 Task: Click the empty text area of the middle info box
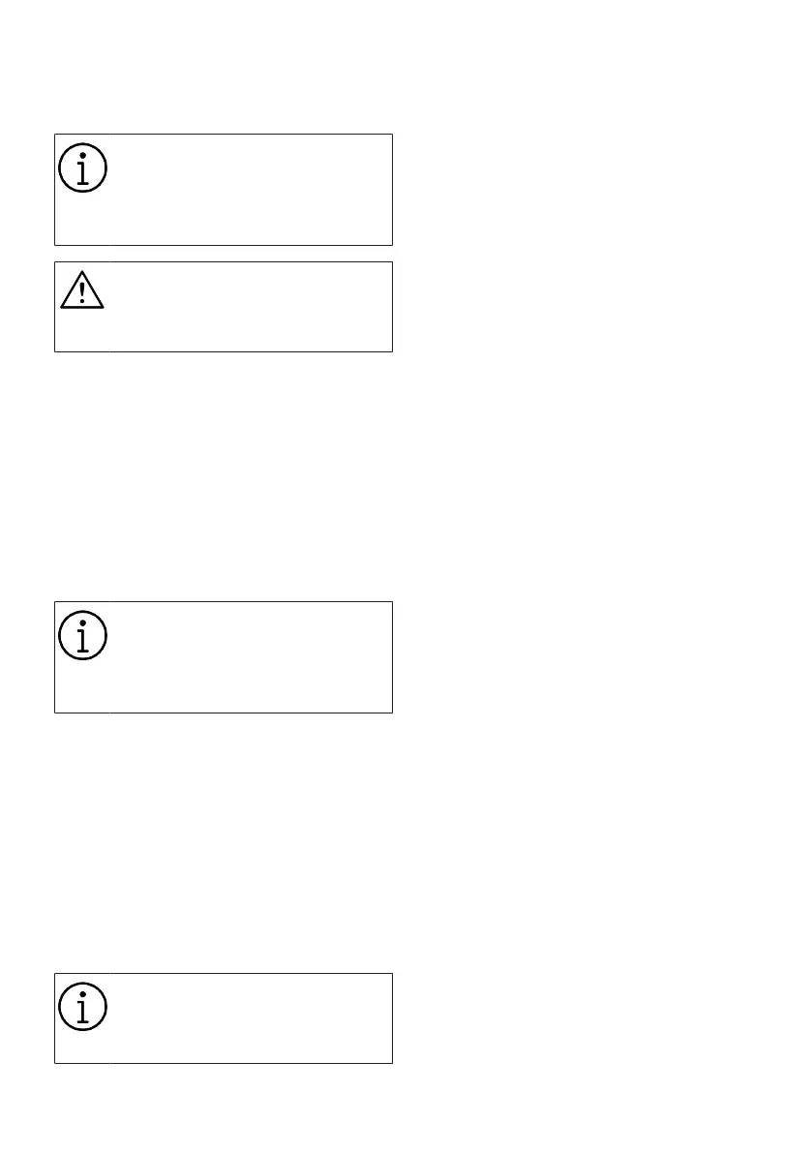click(250, 657)
